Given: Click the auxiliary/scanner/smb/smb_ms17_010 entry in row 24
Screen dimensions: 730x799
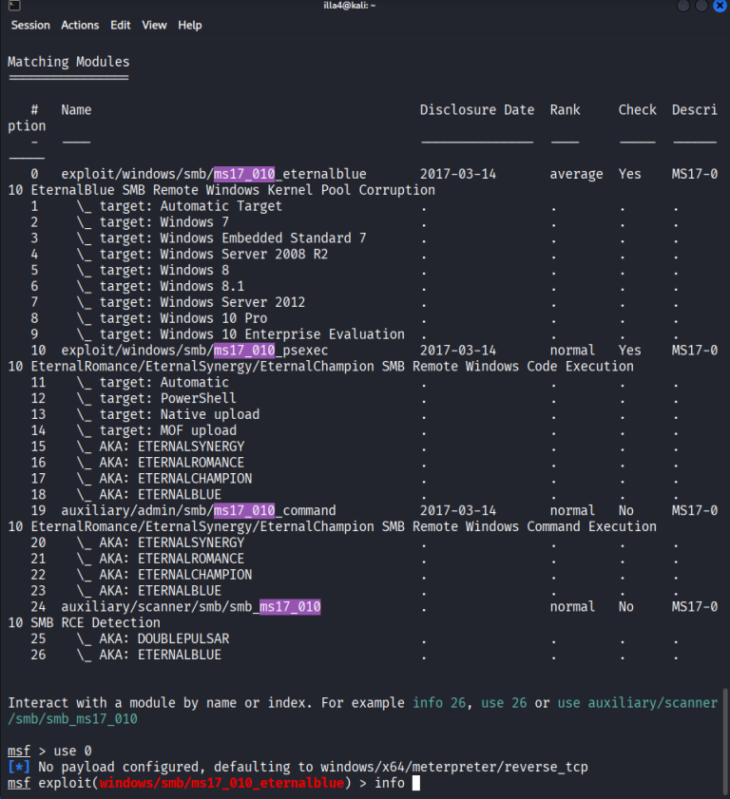Looking at the screenshot, I should point(190,607).
